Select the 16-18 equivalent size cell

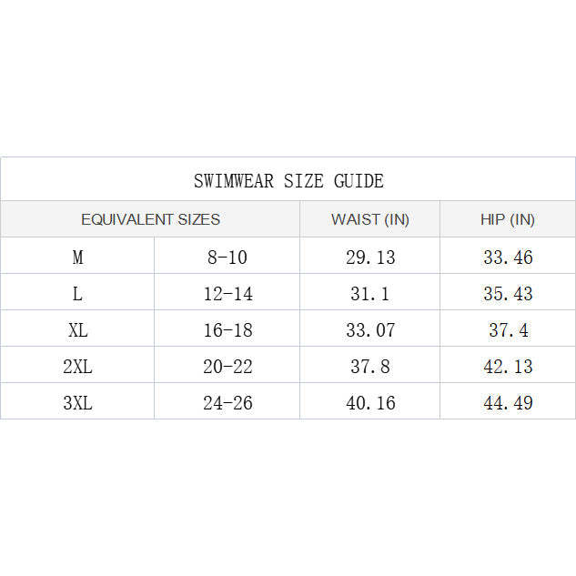pyautogui.click(x=227, y=330)
